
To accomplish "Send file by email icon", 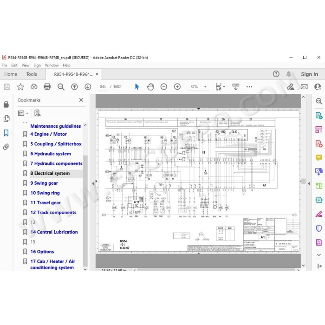I will click(304, 87).
